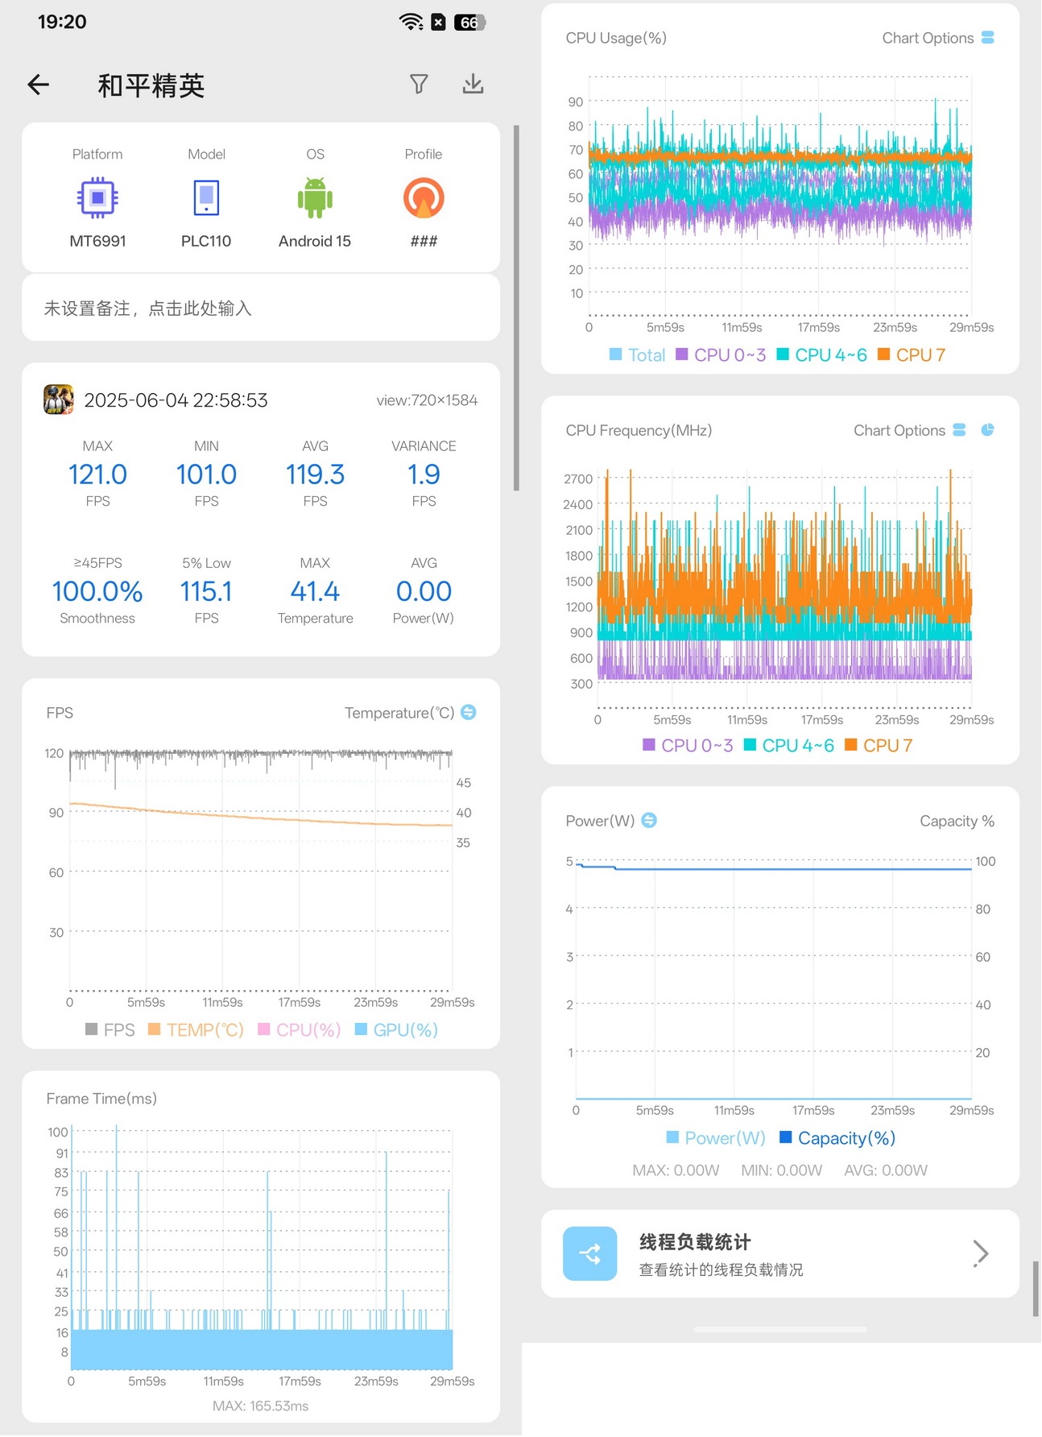
Task: Click MIN: 0.00W under power chart
Action: pyautogui.click(x=781, y=1170)
